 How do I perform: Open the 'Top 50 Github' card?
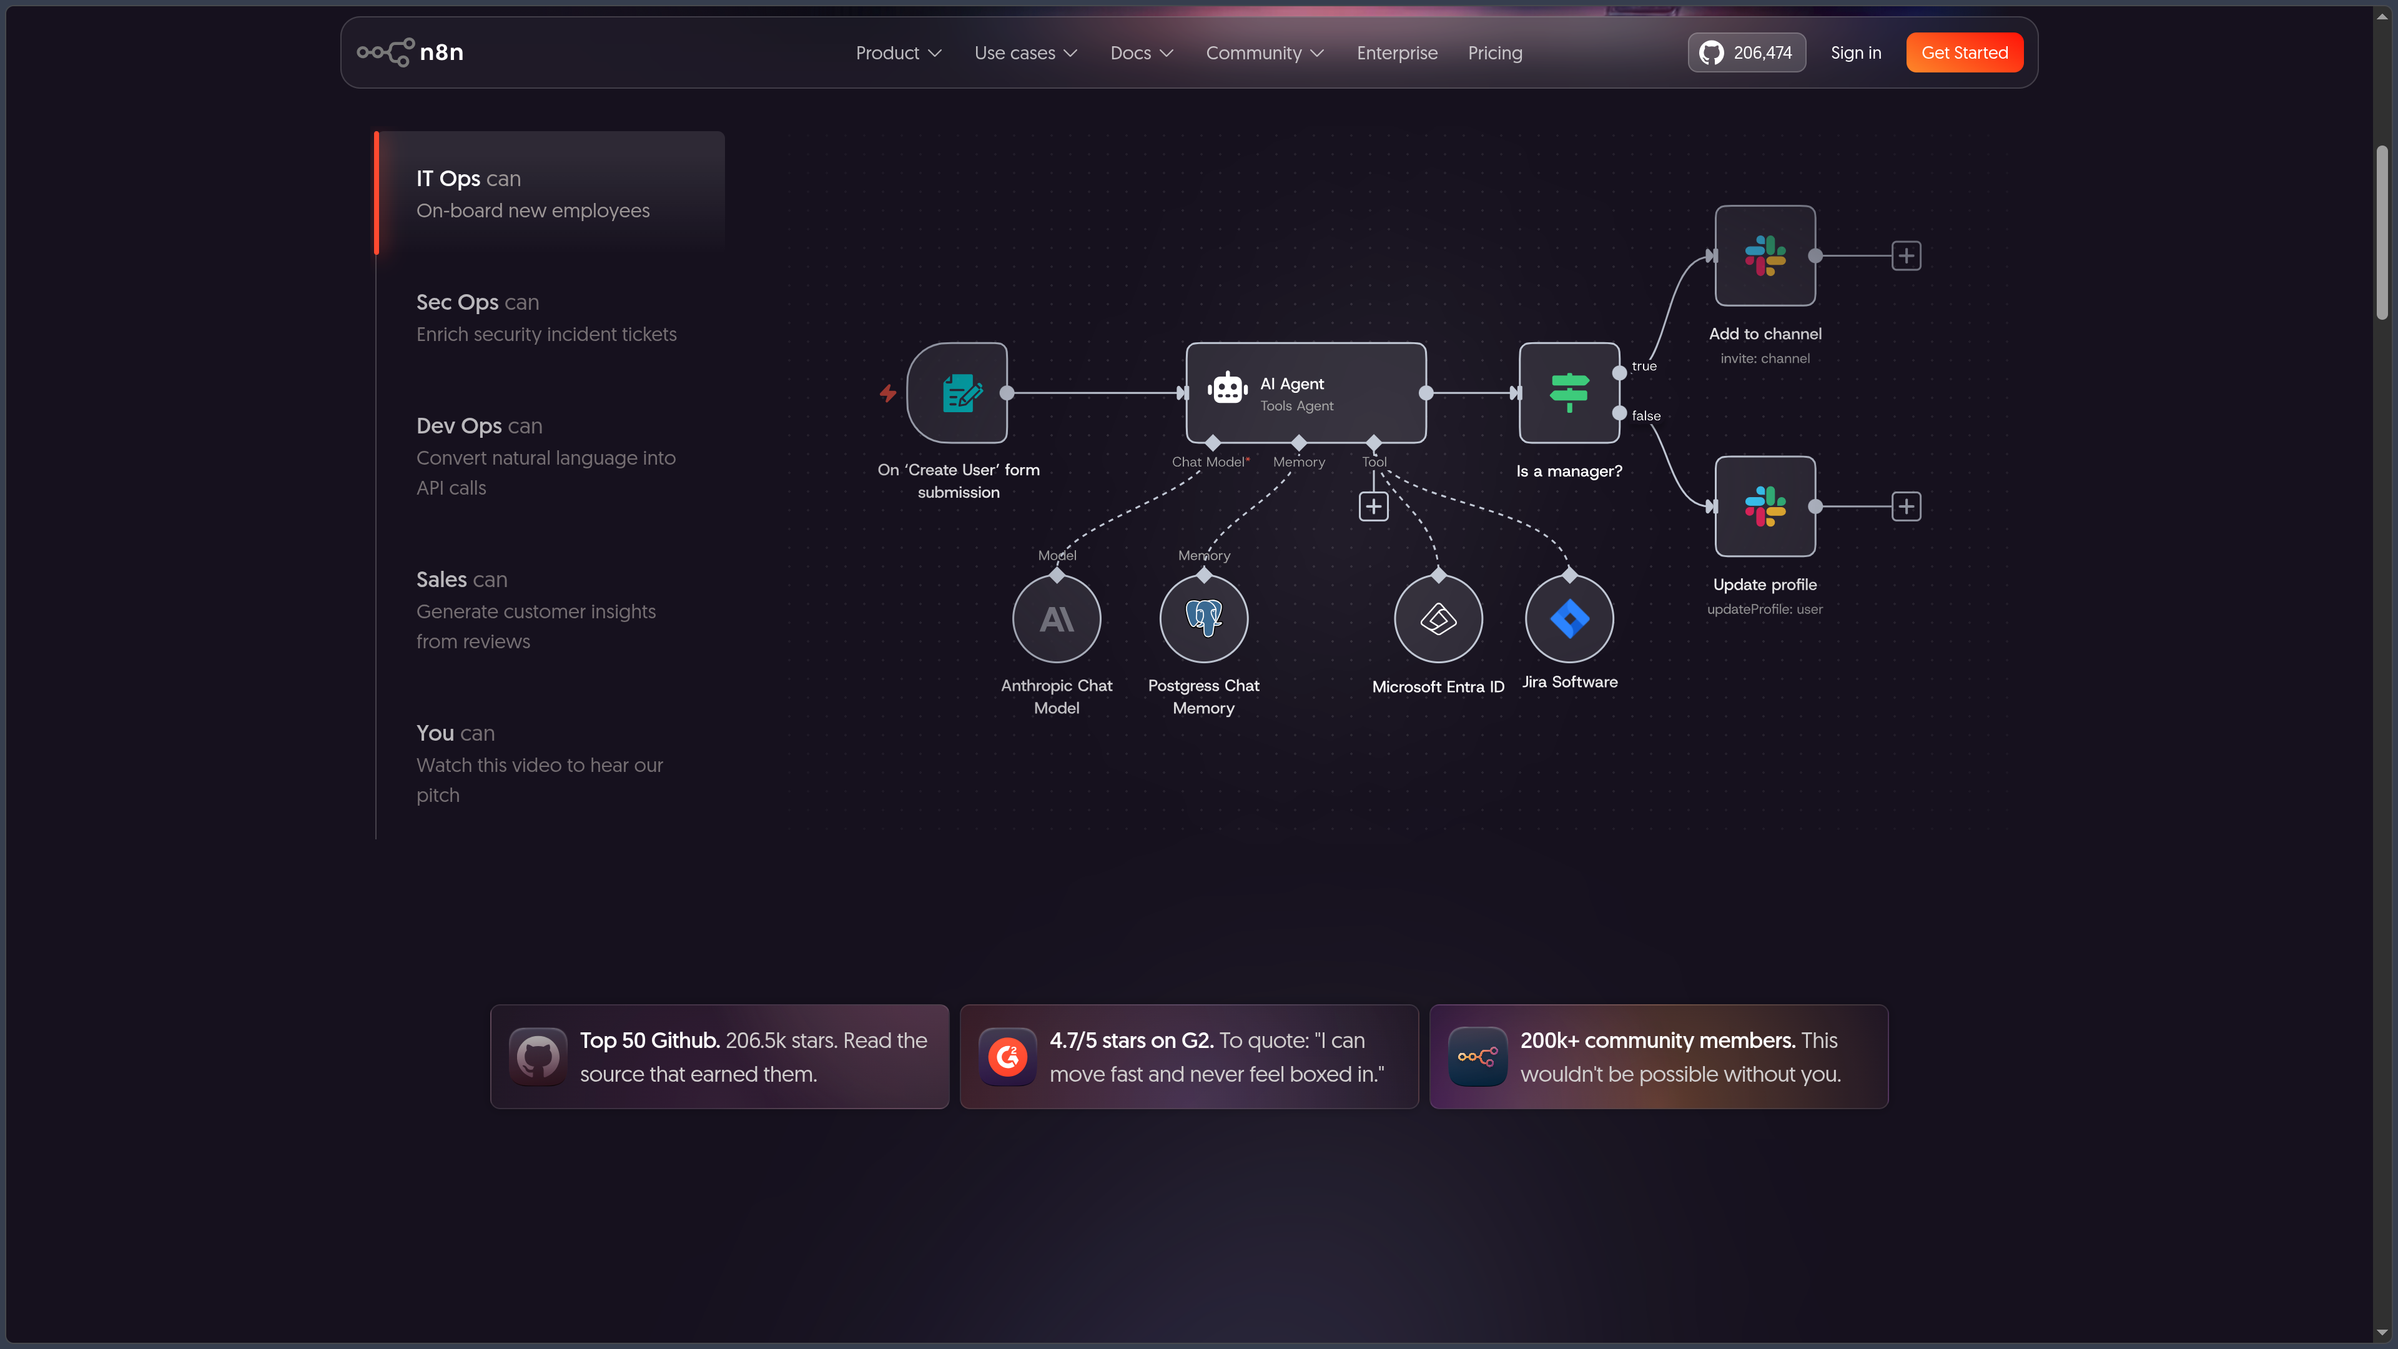point(719,1057)
